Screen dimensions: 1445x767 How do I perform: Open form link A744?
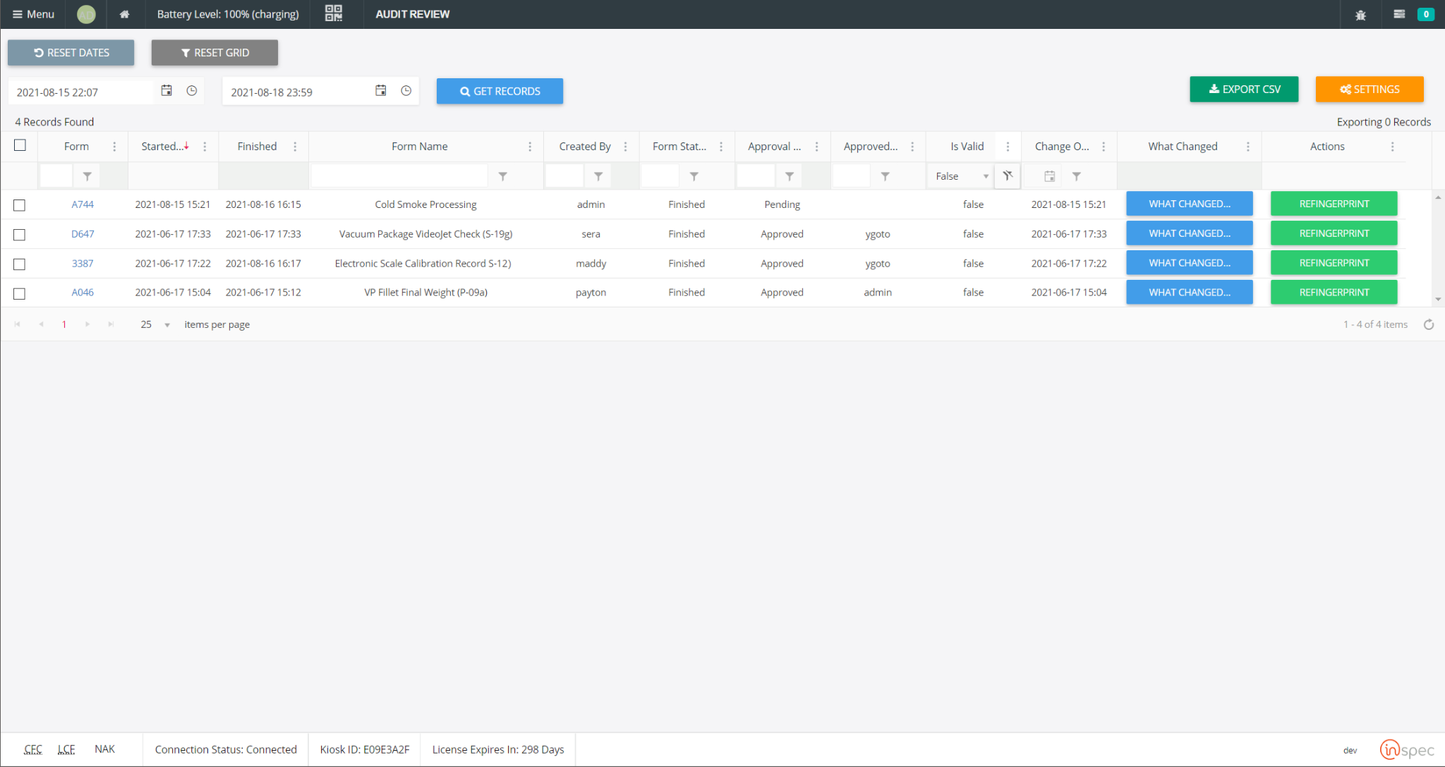tap(81, 204)
